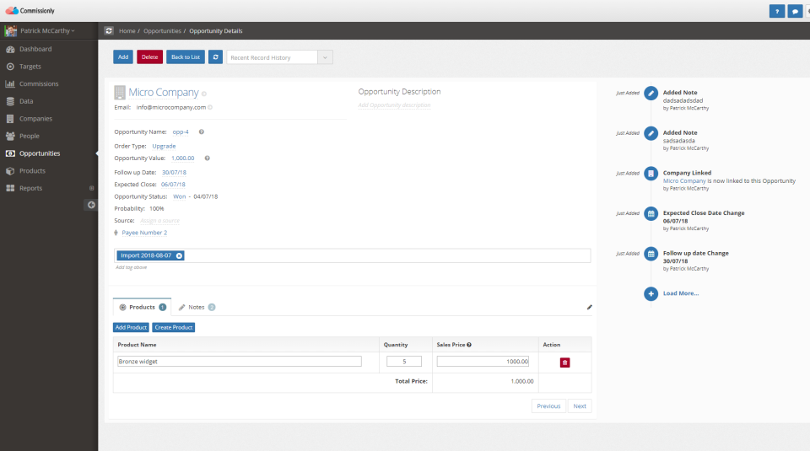Click Add Opportunity description placeholder
Viewport: 810px width, 451px height.
tap(394, 105)
